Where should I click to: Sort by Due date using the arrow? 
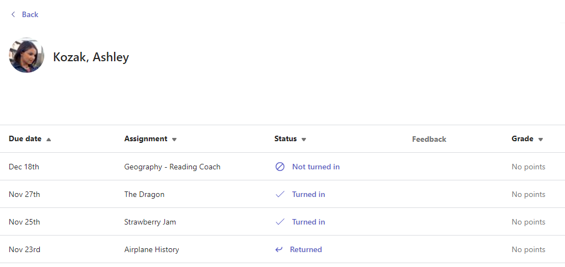pos(49,140)
